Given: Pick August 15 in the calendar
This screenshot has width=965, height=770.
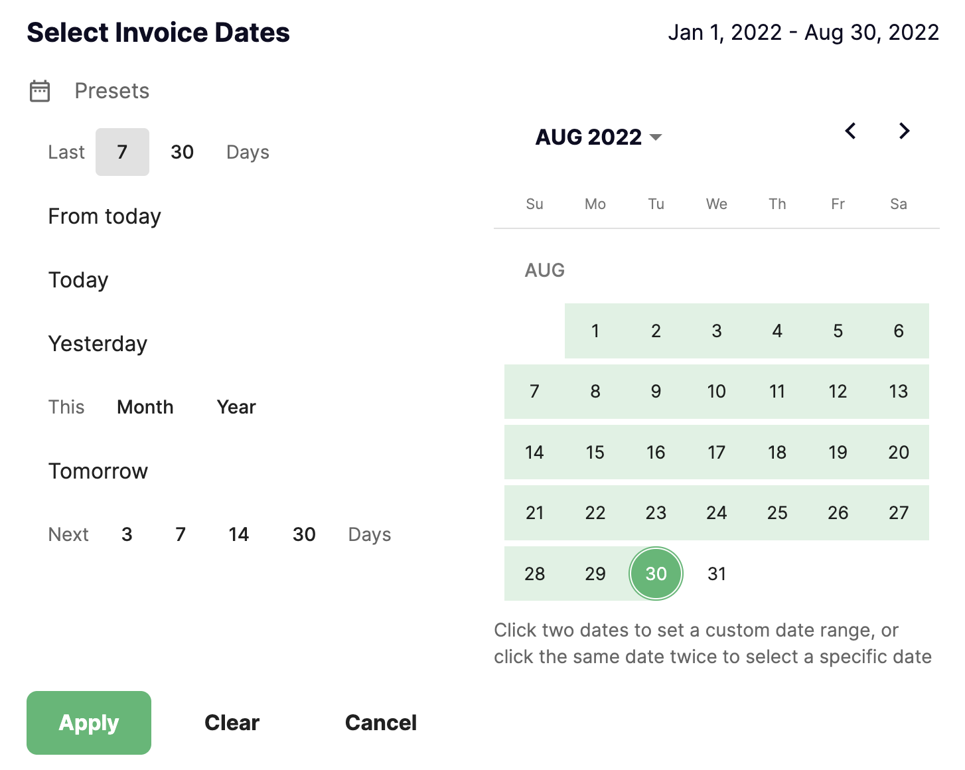Looking at the screenshot, I should tap(595, 452).
